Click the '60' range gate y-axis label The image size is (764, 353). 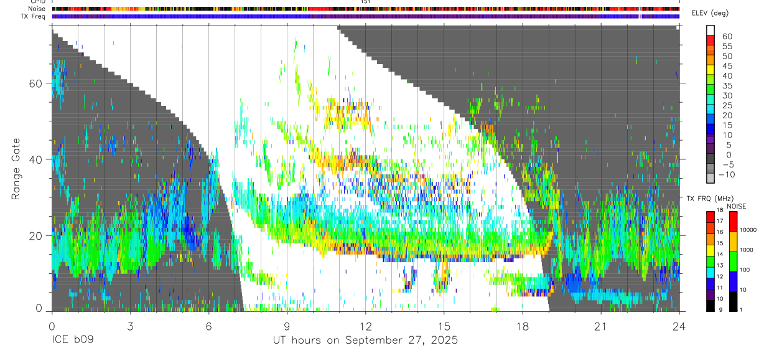coord(35,83)
